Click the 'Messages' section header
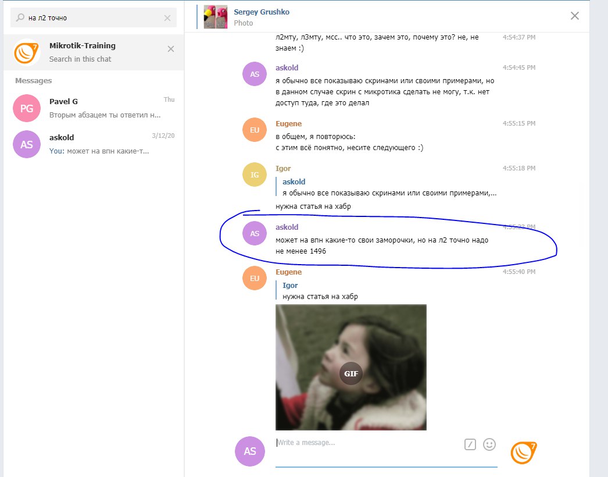608x477 pixels. tap(33, 81)
